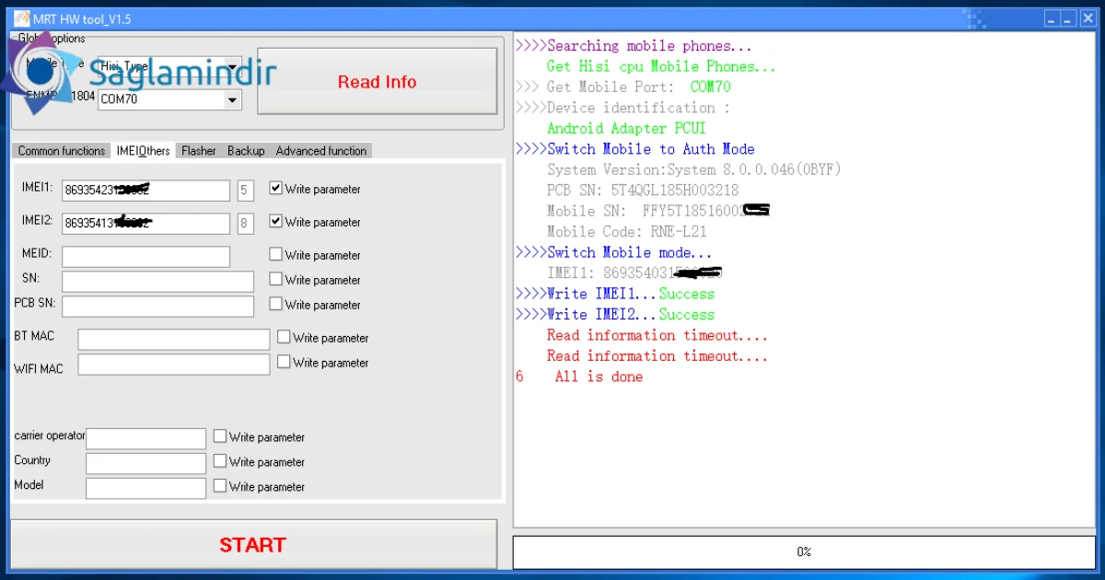Check Write parameter for Model
The height and width of the screenshot is (580, 1105).
click(x=220, y=487)
